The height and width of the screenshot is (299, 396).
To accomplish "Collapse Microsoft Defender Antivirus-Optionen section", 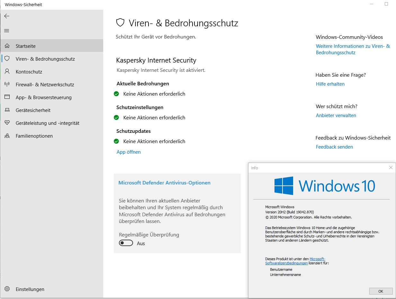I will click(165, 183).
